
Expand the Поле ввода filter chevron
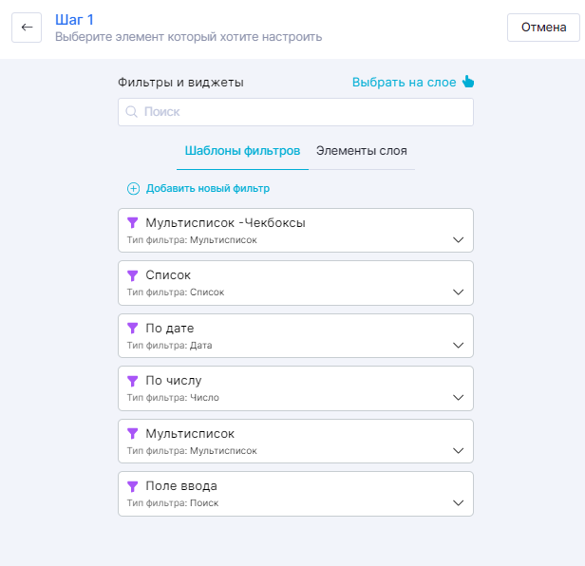[x=458, y=502]
